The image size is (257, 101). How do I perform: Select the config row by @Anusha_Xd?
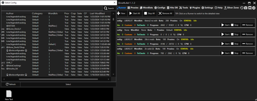[x=56, y=69]
